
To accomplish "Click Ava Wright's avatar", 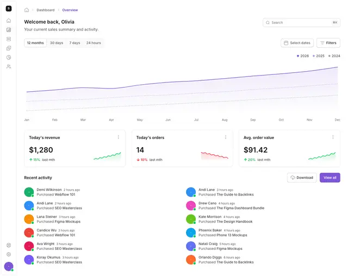I will (29, 246).
